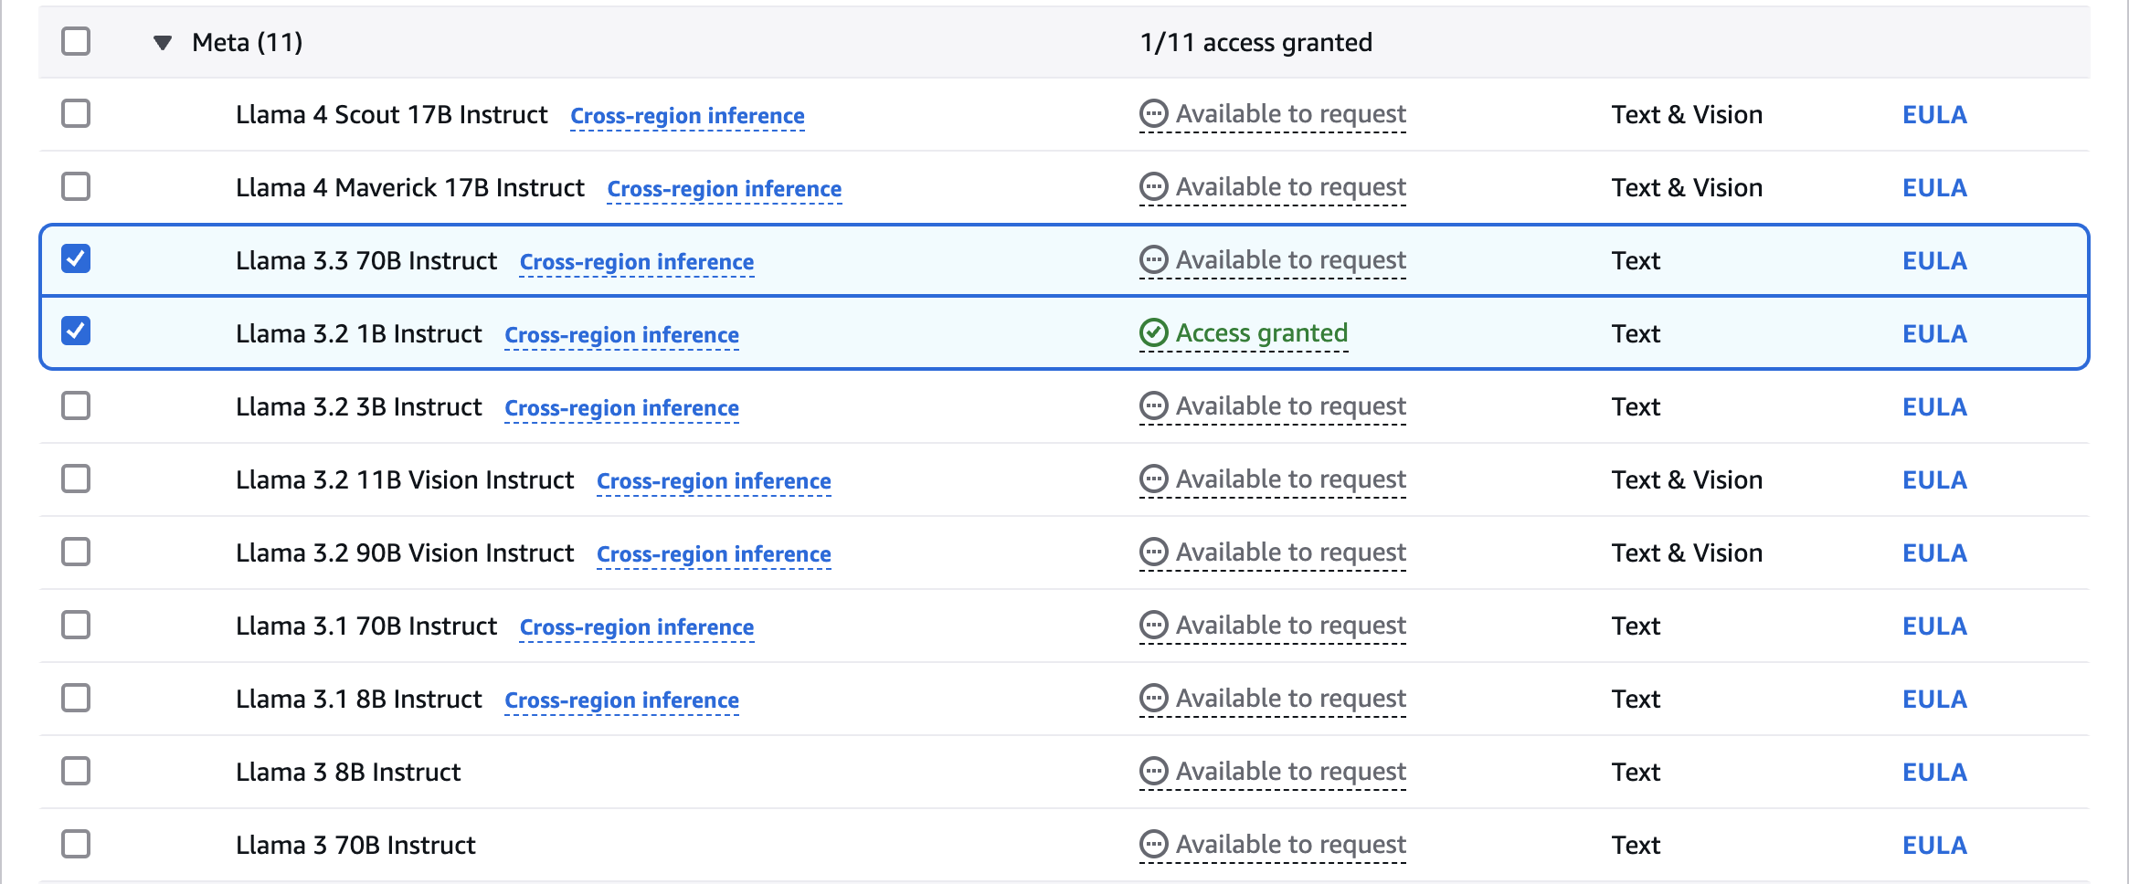Open Cross-region inference link for Llama 3.2 11B Vision
2129x884 pixels.
pyautogui.click(x=714, y=481)
